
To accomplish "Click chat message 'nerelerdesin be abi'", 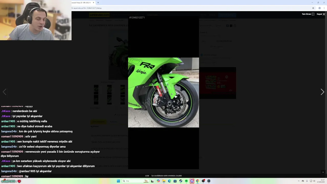I will tap(25, 111).
